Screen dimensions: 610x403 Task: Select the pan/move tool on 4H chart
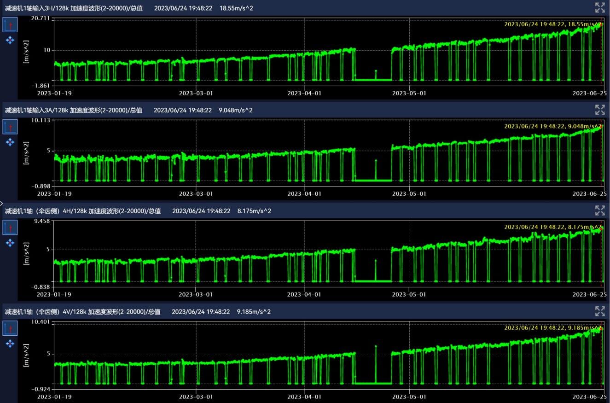[x=10, y=243]
